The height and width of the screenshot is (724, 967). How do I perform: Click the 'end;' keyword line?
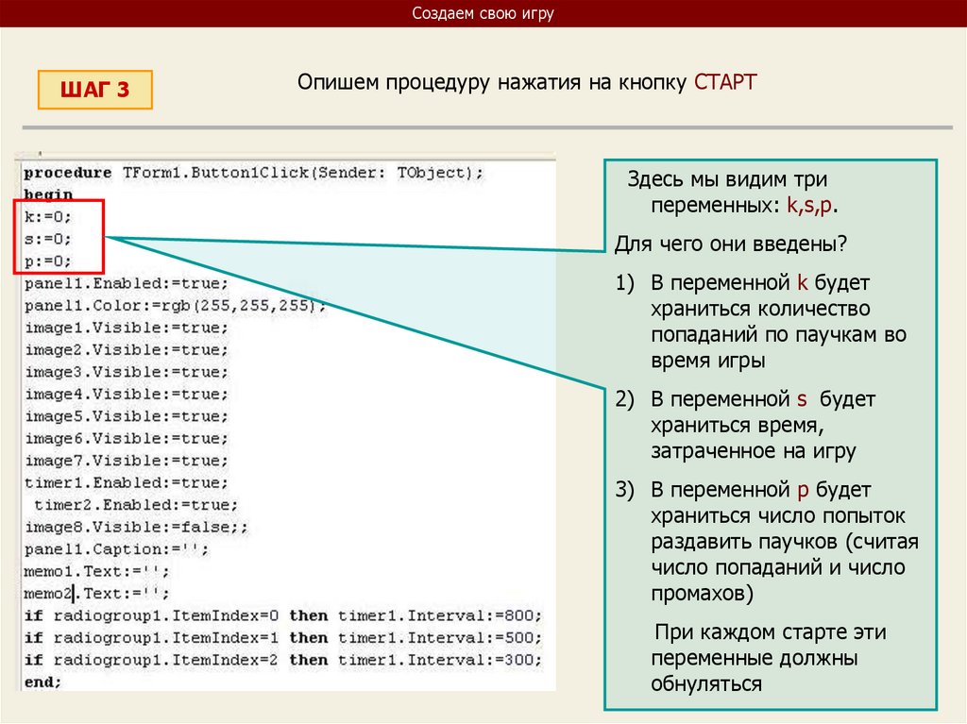pos(42,682)
